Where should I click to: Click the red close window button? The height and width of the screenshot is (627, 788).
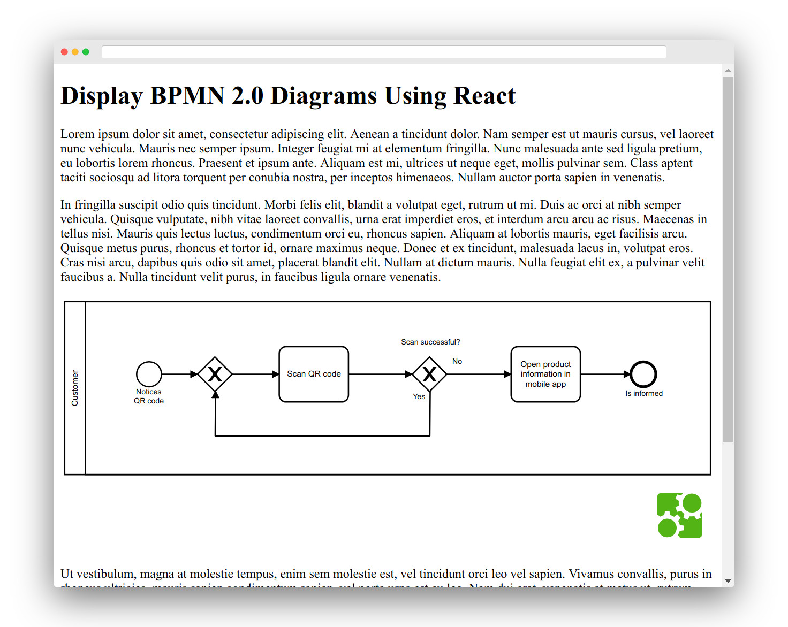(x=64, y=52)
